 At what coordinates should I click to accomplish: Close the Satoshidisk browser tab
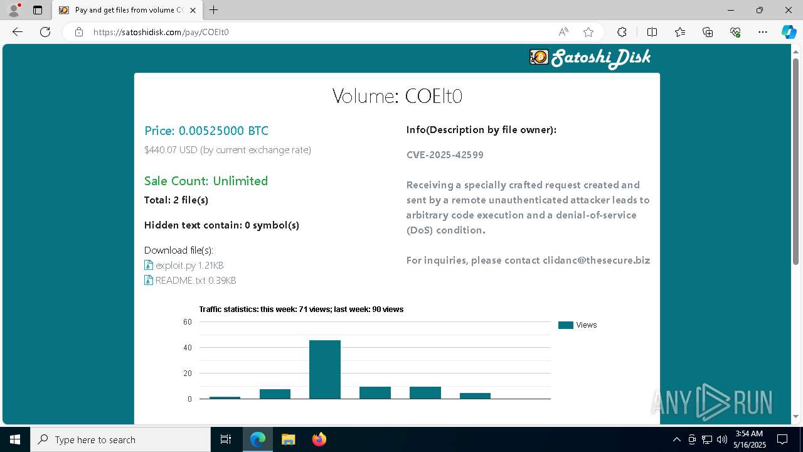pyautogui.click(x=193, y=10)
